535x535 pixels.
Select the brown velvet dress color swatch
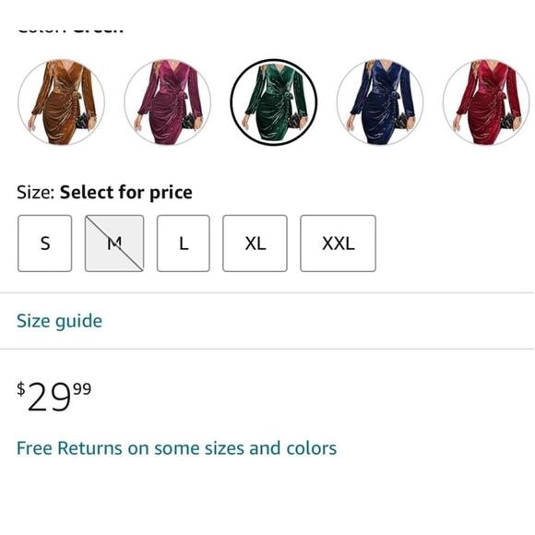click(62, 102)
